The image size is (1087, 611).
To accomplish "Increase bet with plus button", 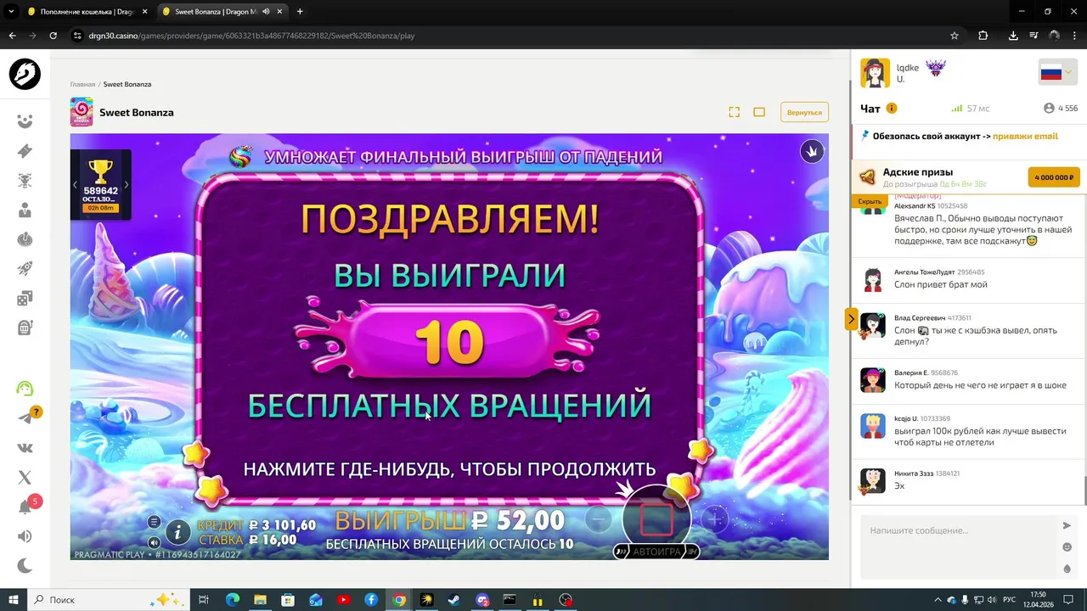I will pyautogui.click(x=715, y=519).
